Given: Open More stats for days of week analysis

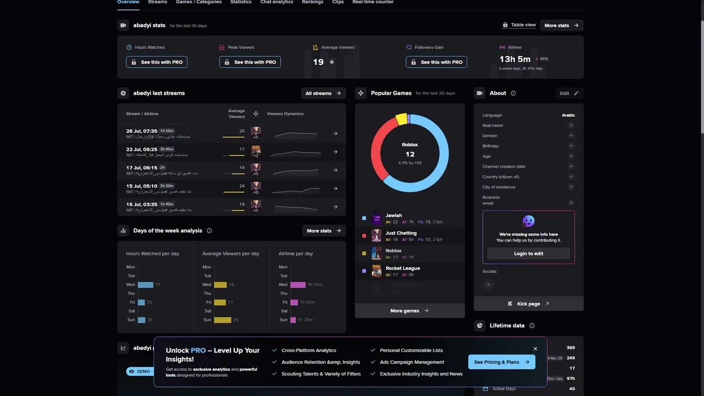Looking at the screenshot, I should [324, 231].
